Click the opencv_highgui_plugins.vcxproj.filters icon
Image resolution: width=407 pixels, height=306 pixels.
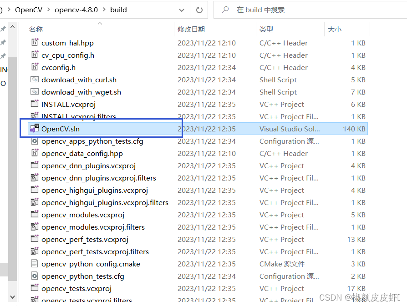(35, 202)
